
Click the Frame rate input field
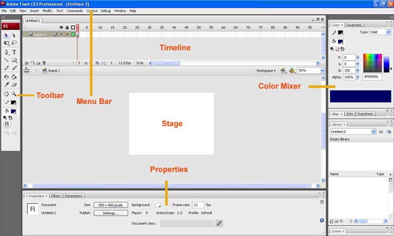pyautogui.click(x=198, y=205)
